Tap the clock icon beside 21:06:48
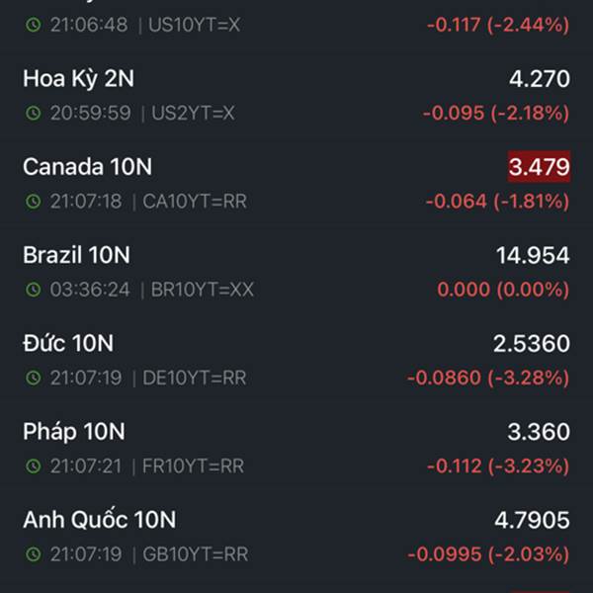 pyautogui.click(x=34, y=25)
